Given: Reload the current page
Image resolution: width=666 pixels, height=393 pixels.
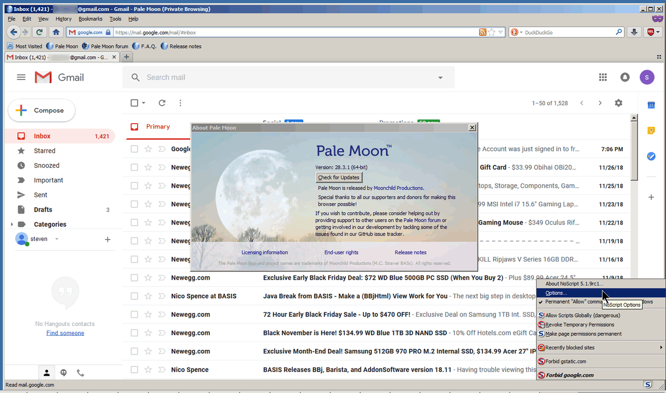Looking at the screenshot, I should click(x=39, y=32).
